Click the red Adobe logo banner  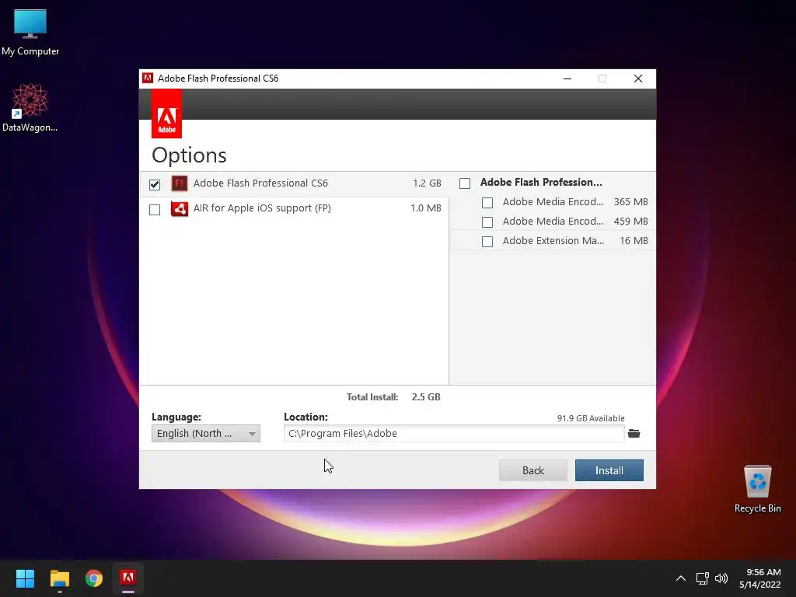click(166, 113)
